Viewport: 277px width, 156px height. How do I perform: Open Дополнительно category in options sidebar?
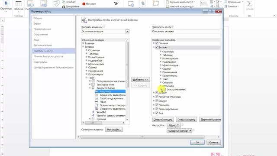43,45
